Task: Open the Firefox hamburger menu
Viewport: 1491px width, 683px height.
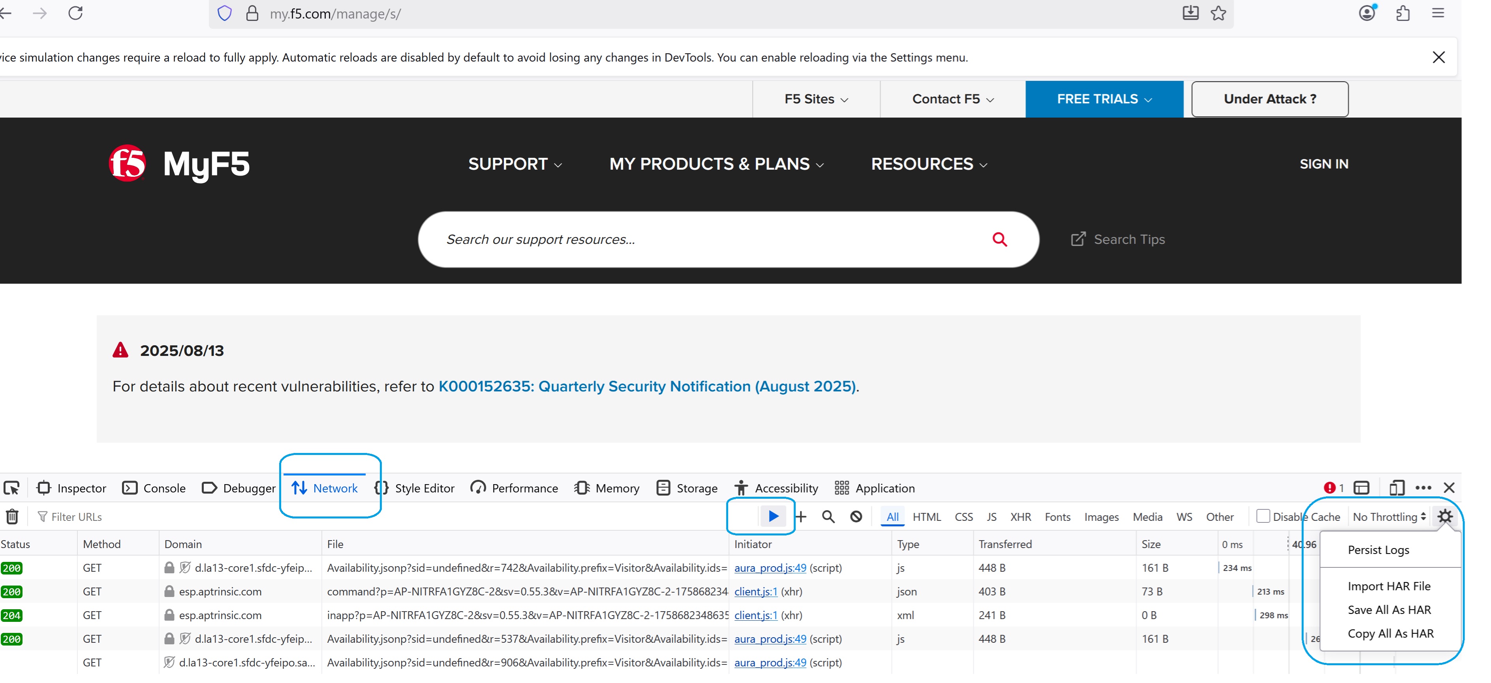Action: (1438, 13)
